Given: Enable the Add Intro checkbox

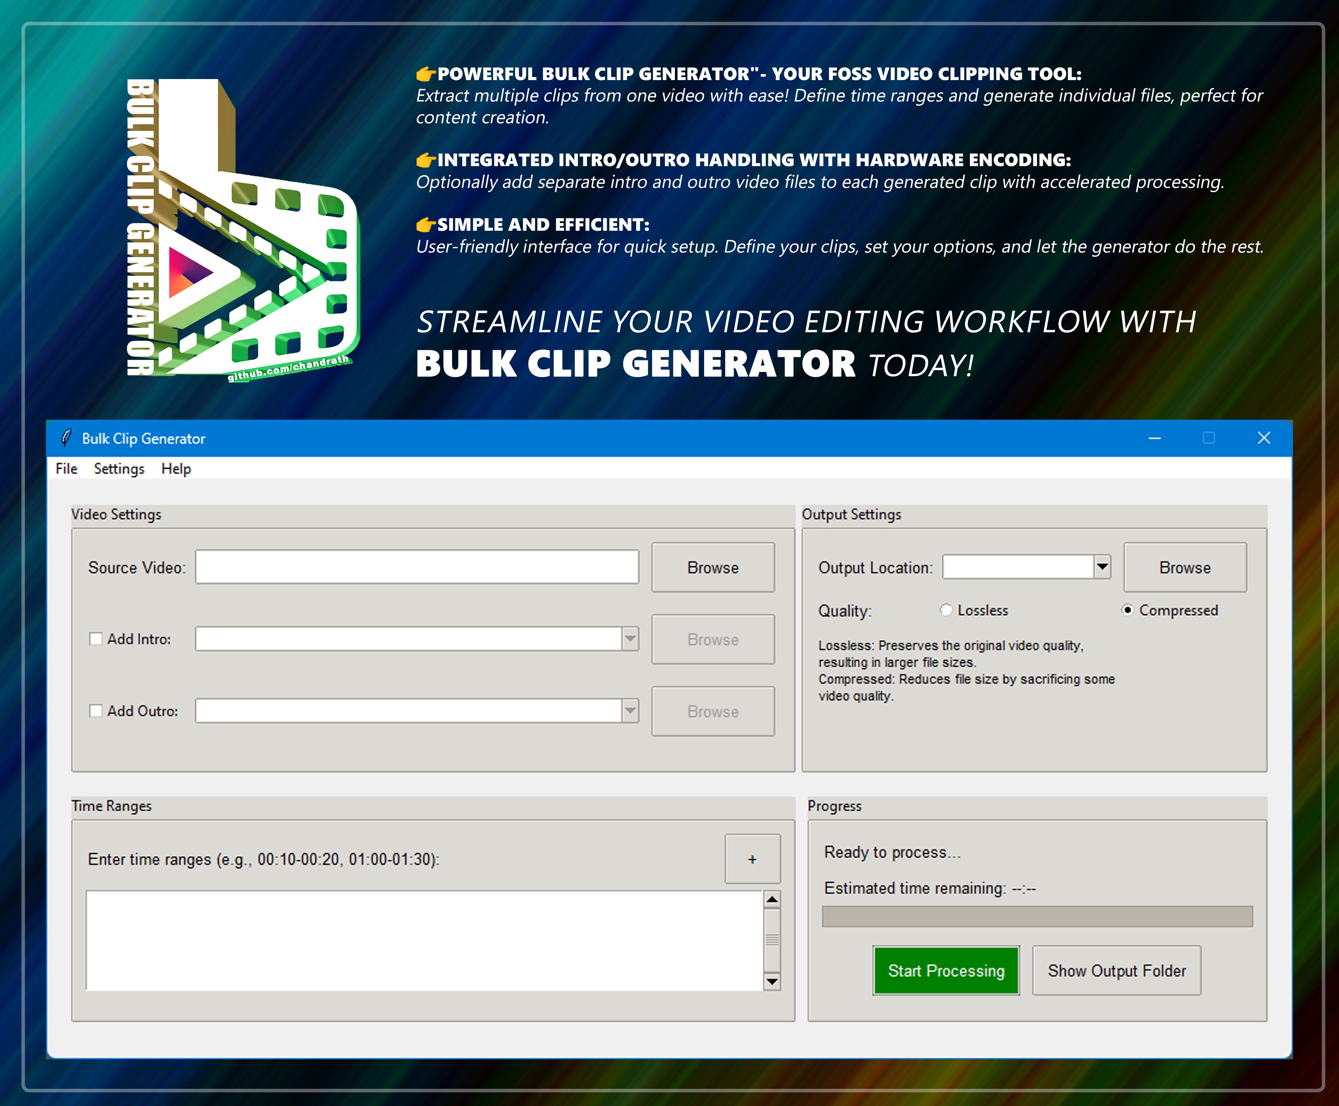Looking at the screenshot, I should 96,639.
